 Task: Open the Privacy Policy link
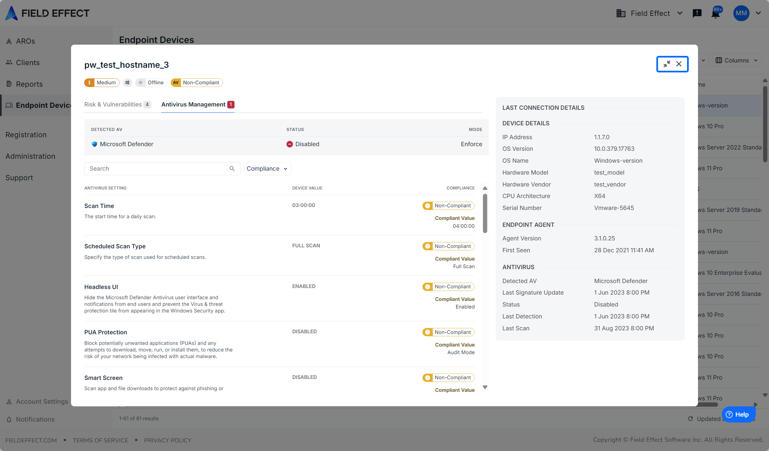point(167,440)
